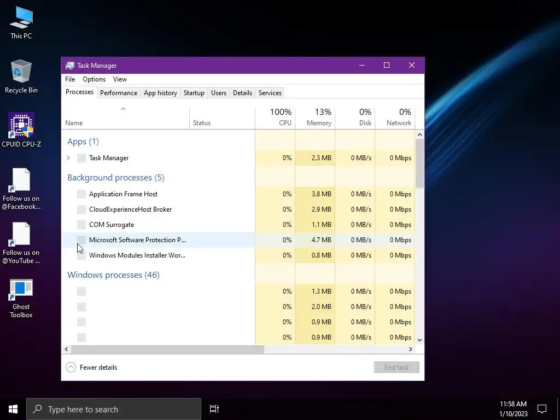560x420 pixels.
Task: Click the Task Manager title bar icon
Action: 70,66
